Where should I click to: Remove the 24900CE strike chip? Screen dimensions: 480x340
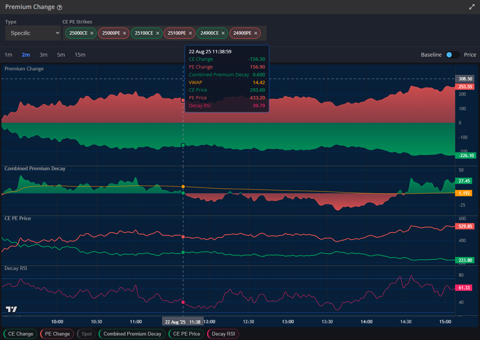(223, 33)
